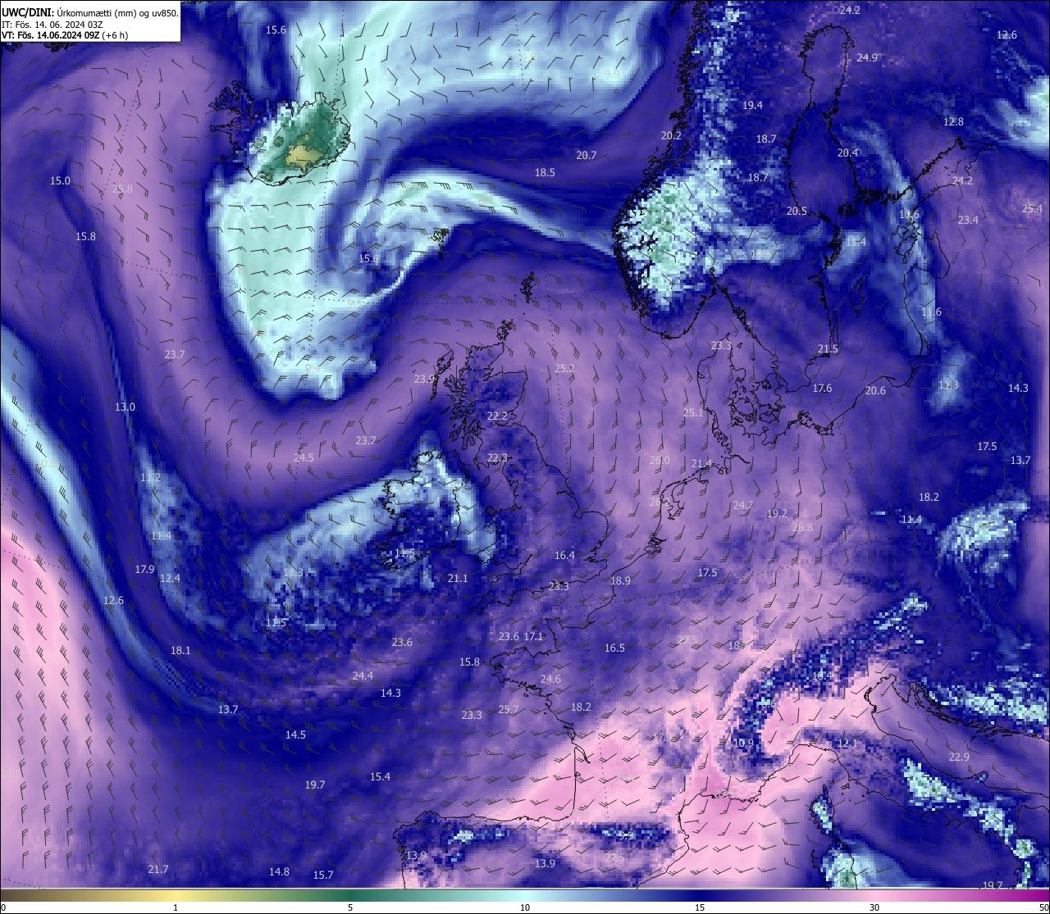Click the map value '17.6'
This screenshot has height=914, width=1050.
822,388
